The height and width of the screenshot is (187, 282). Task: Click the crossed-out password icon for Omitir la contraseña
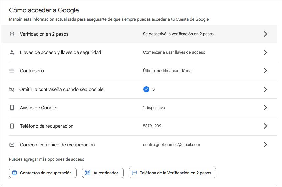pos(12,89)
